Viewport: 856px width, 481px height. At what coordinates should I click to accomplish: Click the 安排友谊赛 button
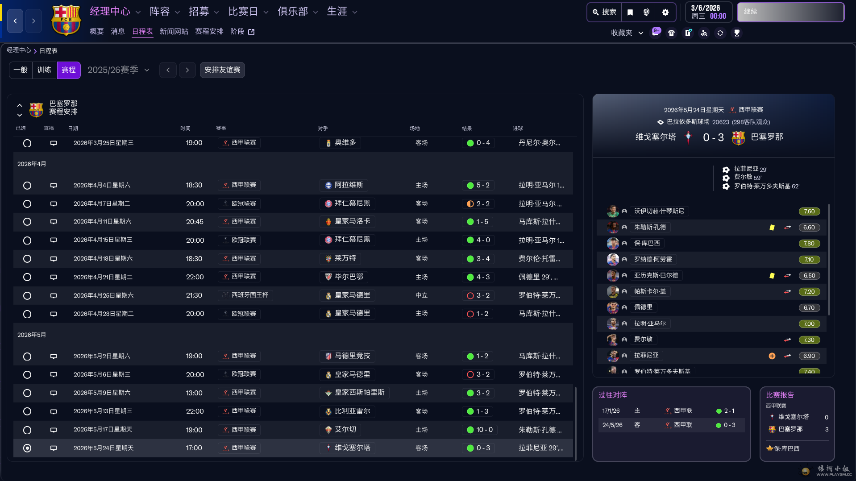222,70
